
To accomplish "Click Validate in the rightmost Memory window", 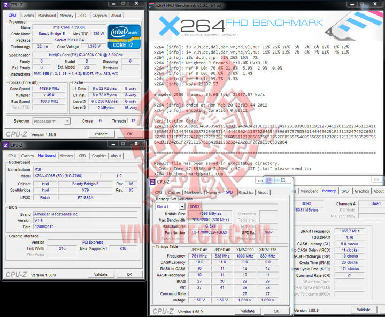I will point(364,310).
